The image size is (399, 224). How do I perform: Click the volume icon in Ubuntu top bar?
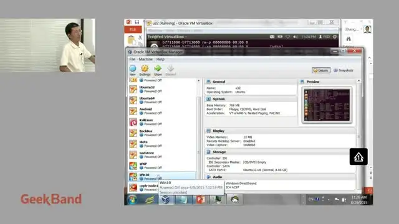click(295, 37)
